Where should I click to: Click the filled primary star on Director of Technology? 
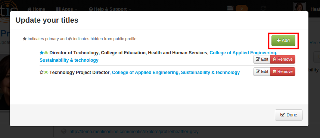pyautogui.click(x=41, y=53)
